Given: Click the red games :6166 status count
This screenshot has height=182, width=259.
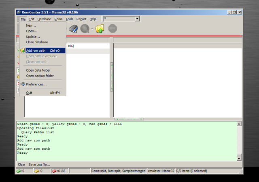Looking at the screenshot, I should click(x=61, y=171).
